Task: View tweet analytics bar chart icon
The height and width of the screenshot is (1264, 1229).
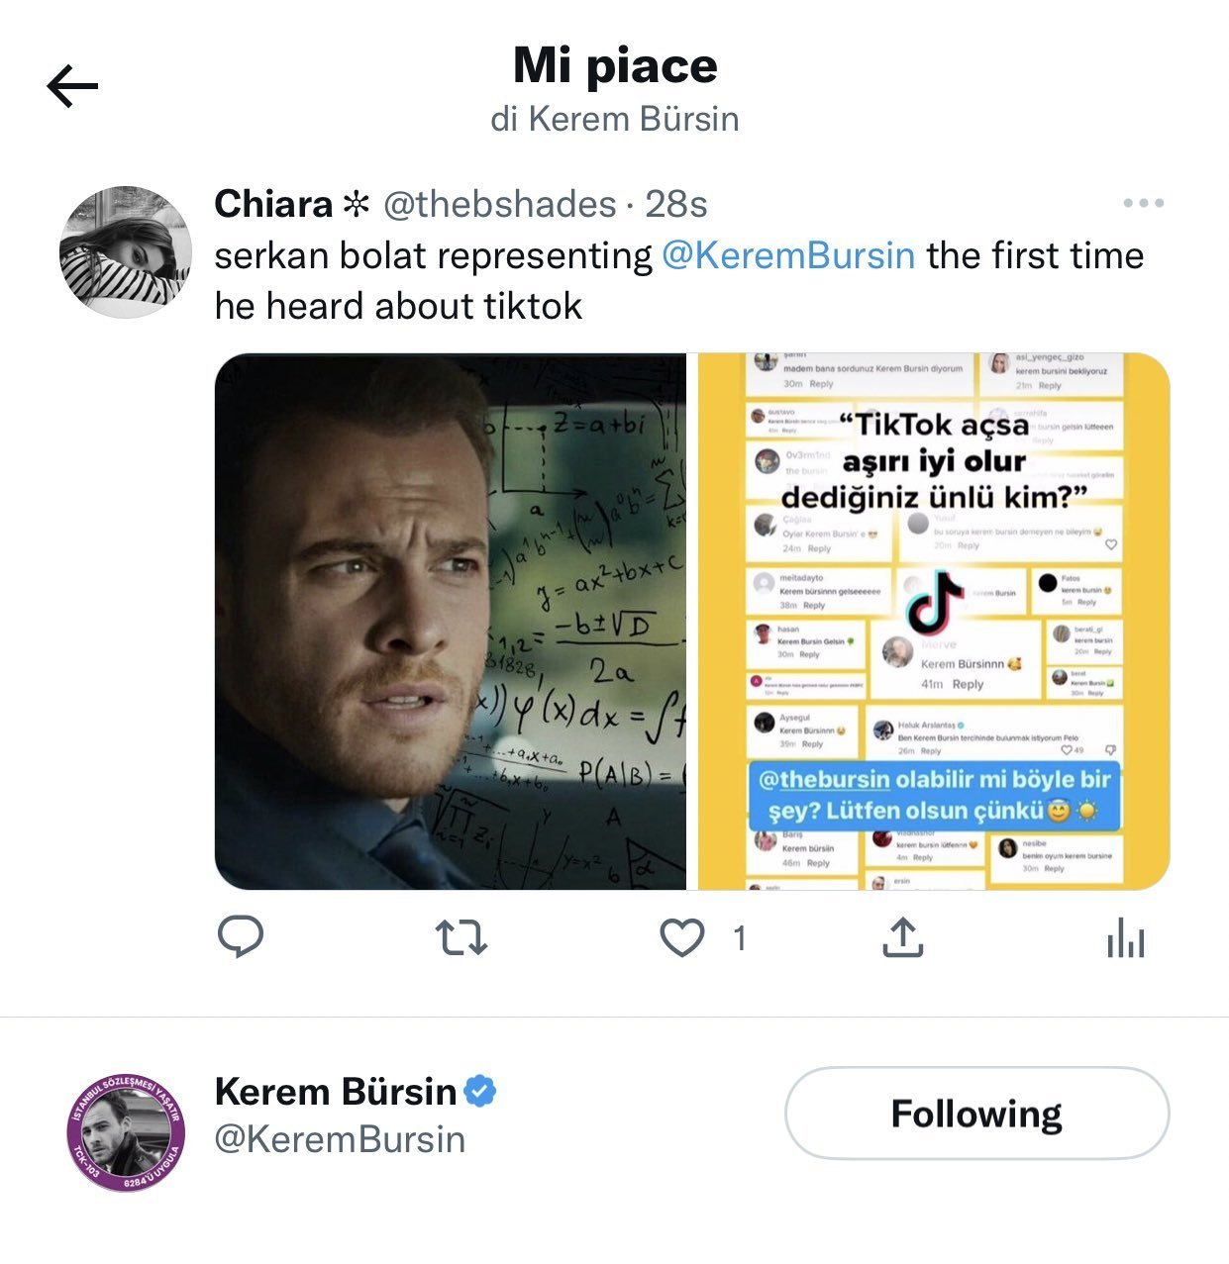Action: (1125, 936)
